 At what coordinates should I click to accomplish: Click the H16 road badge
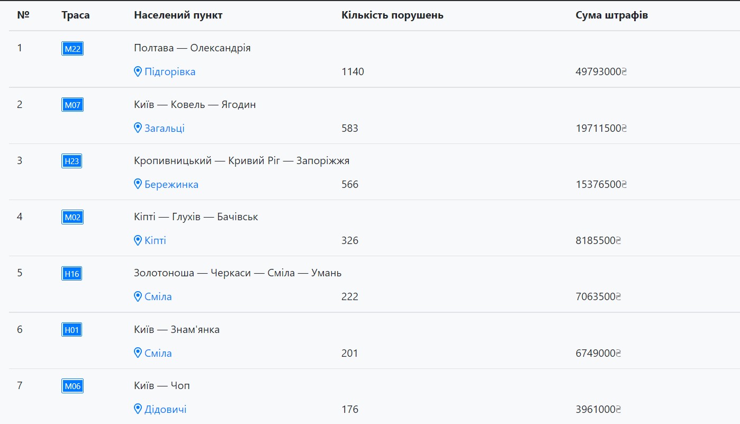71,274
